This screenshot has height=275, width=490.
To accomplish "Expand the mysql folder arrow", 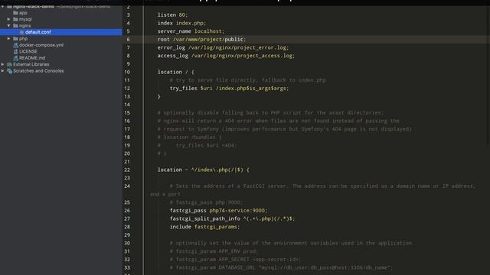I will (x=8, y=19).
